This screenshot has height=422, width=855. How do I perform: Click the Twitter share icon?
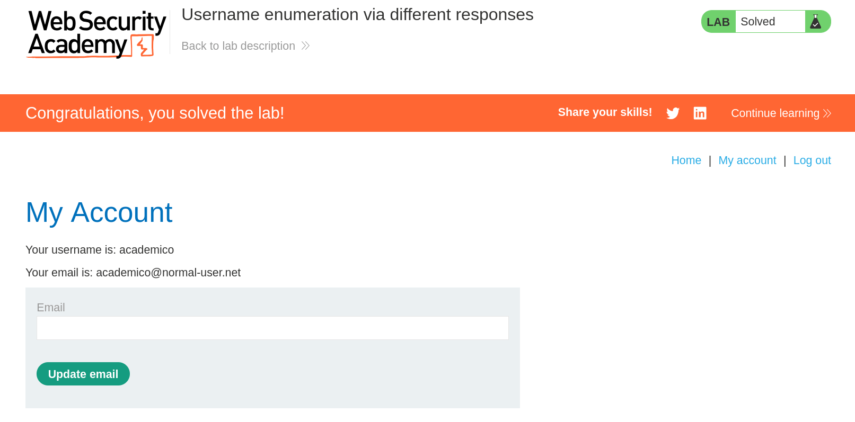[673, 113]
